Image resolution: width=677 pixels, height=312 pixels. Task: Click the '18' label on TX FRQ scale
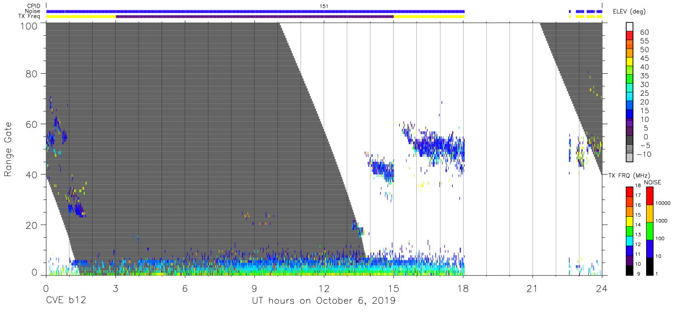tap(638, 185)
